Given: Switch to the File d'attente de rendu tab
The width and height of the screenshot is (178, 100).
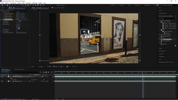Looking at the screenshot, I should [19, 69].
